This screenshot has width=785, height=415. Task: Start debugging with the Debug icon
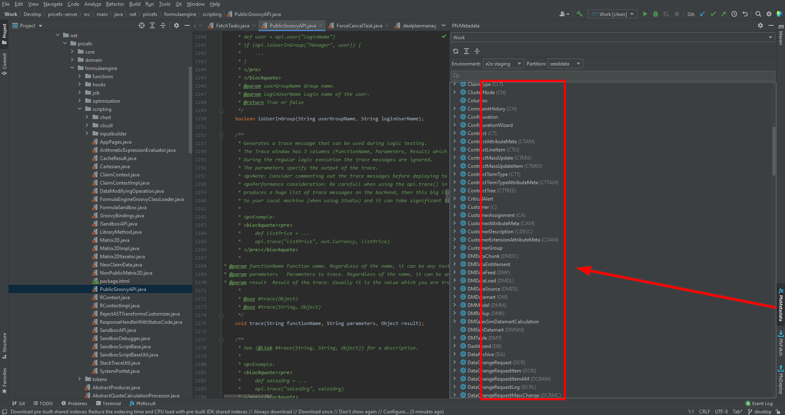[x=655, y=14]
